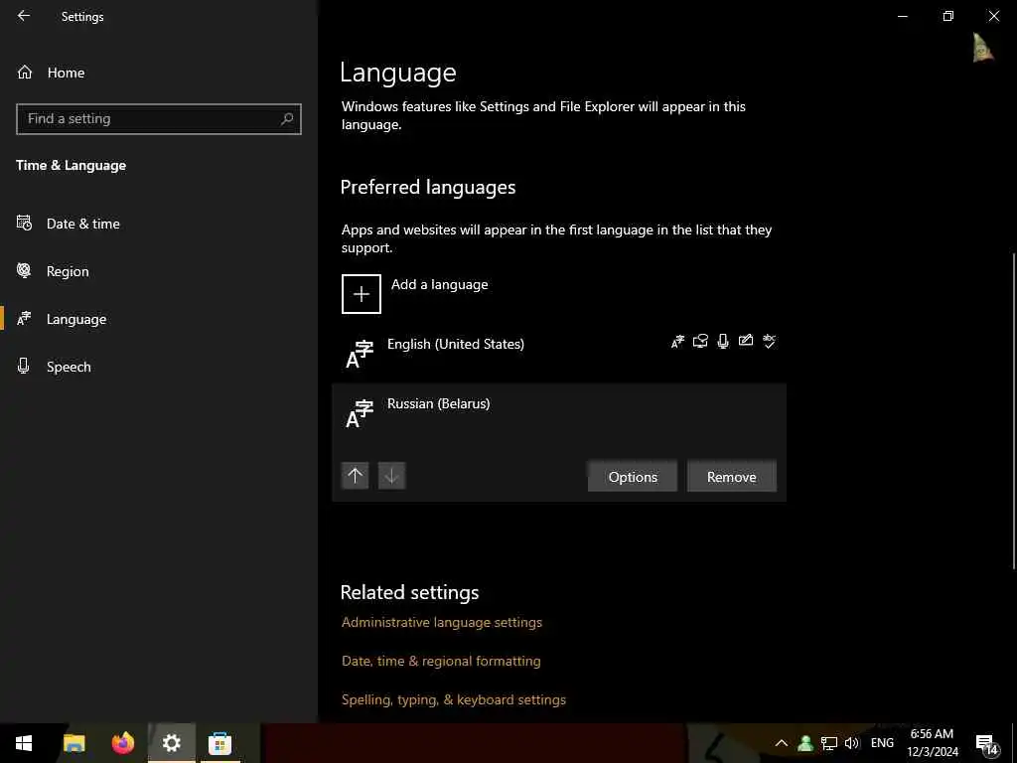Open Administrative language settings link
The image size is (1017, 763).
pyautogui.click(x=442, y=622)
